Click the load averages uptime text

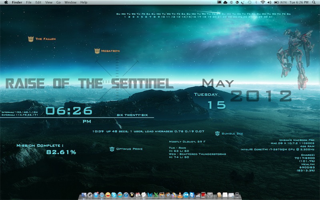click(148, 131)
